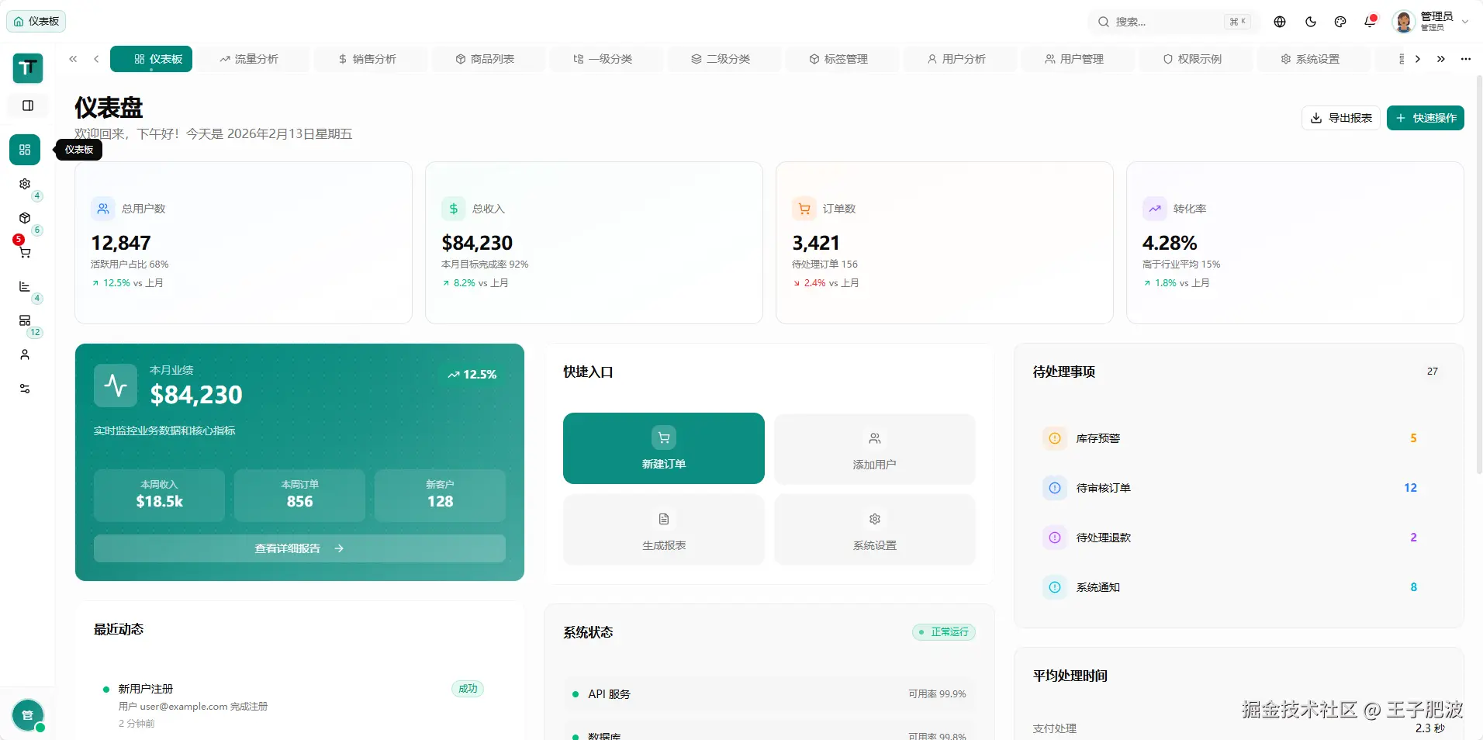Toggle the sidebar collapse panel icon
The height and width of the screenshot is (740, 1483).
28,105
